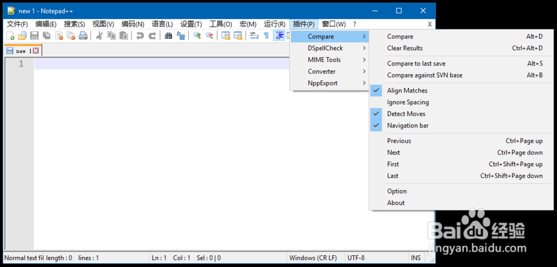The image size is (557, 267).
Task: Close the 插件(P) menu
Action: pyautogui.click(x=304, y=24)
